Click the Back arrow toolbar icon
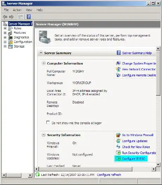The width and height of the screenshot is (162, 185). point(5,17)
